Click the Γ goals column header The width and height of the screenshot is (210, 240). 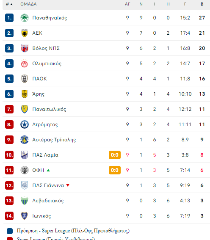[185, 4]
